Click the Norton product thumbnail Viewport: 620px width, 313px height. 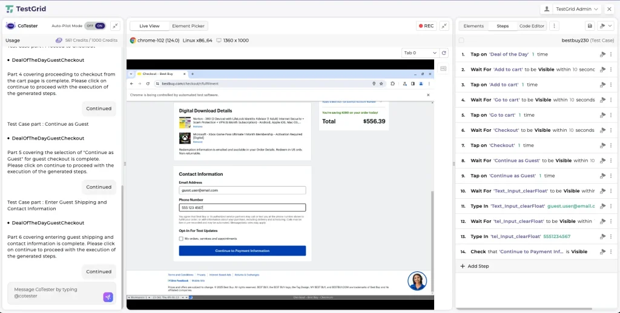(x=185, y=123)
